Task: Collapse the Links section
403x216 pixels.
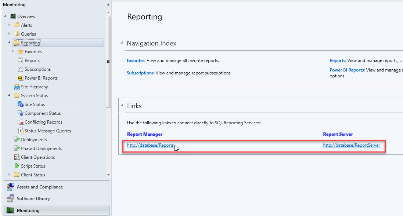Action: pyautogui.click(x=122, y=106)
